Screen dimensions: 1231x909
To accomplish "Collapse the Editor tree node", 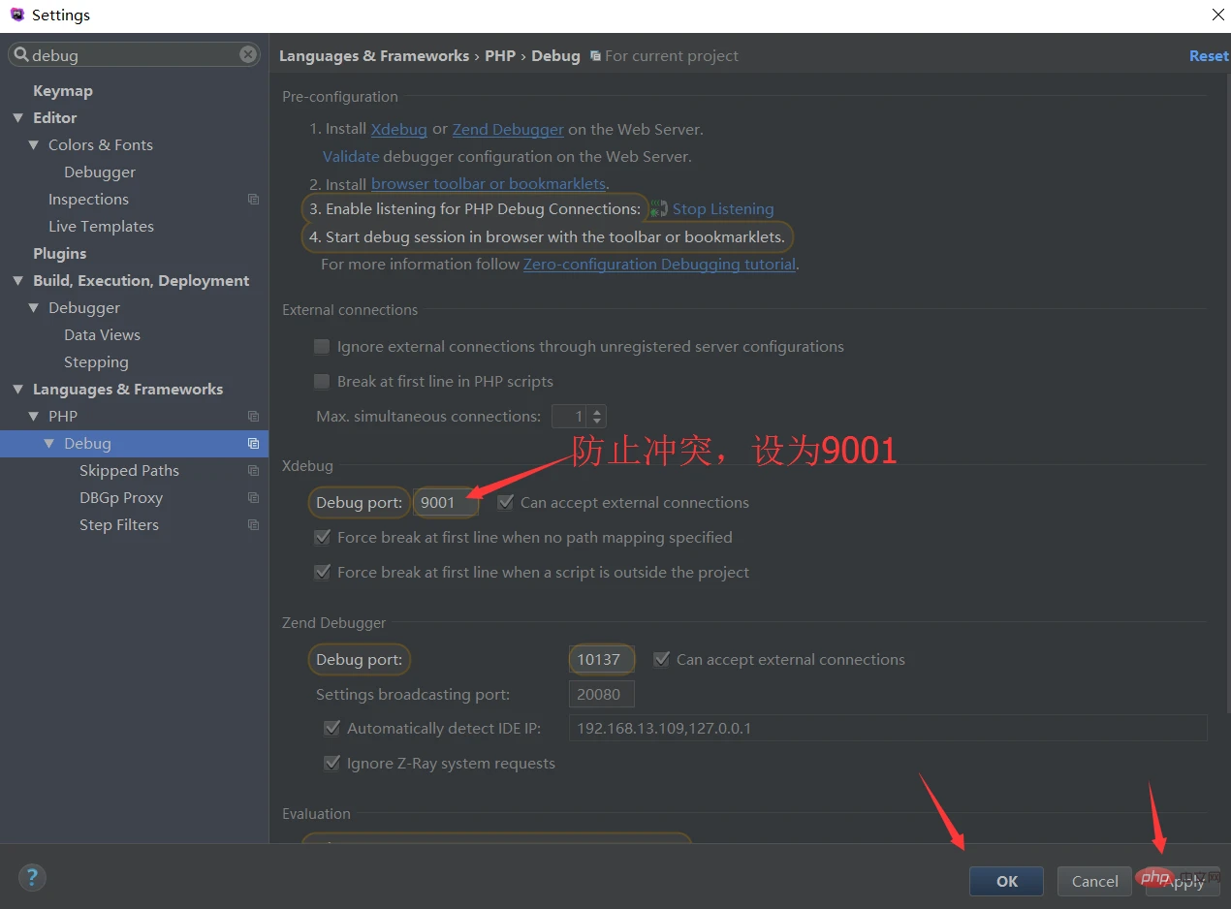I will [17, 117].
